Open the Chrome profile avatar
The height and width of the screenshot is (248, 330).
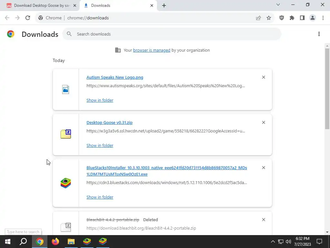pyautogui.click(x=313, y=18)
